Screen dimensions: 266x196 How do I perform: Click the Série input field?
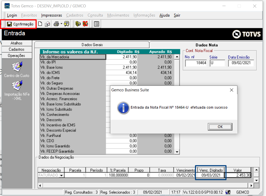[x=217, y=63]
